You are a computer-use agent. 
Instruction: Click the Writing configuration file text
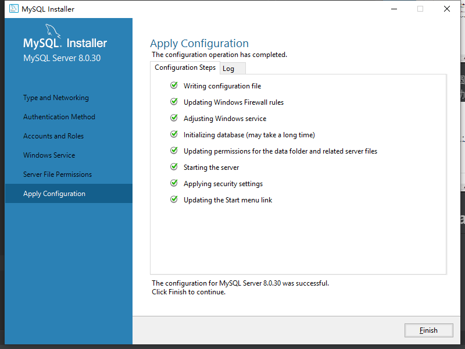pos(223,86)
